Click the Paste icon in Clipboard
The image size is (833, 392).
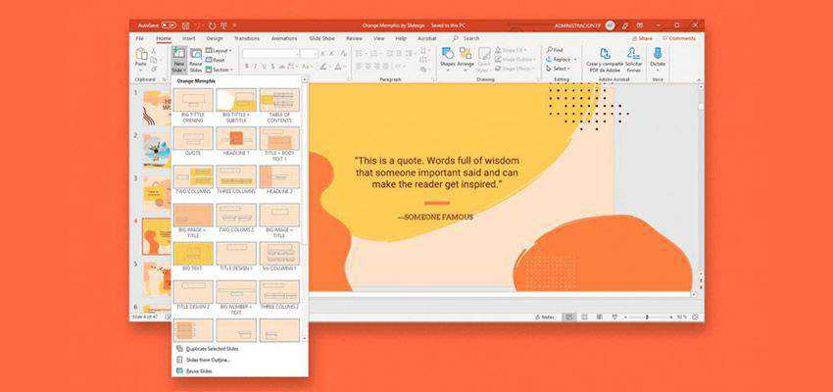[x=141, y=57]
